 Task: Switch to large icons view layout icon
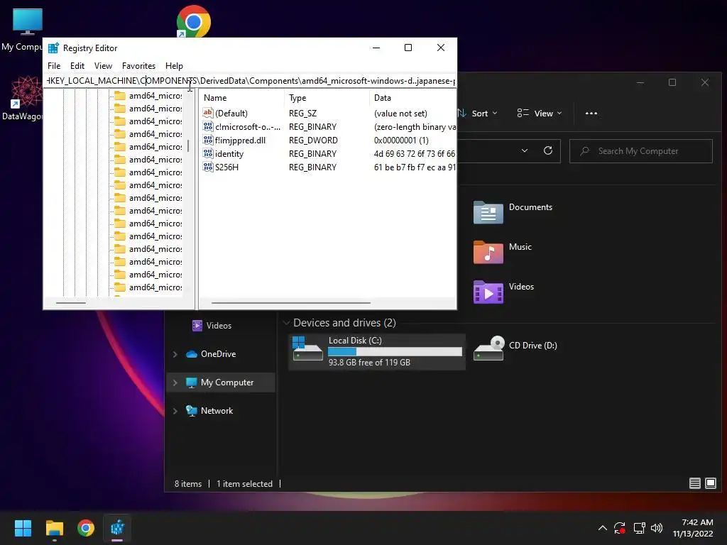[710, 483]
